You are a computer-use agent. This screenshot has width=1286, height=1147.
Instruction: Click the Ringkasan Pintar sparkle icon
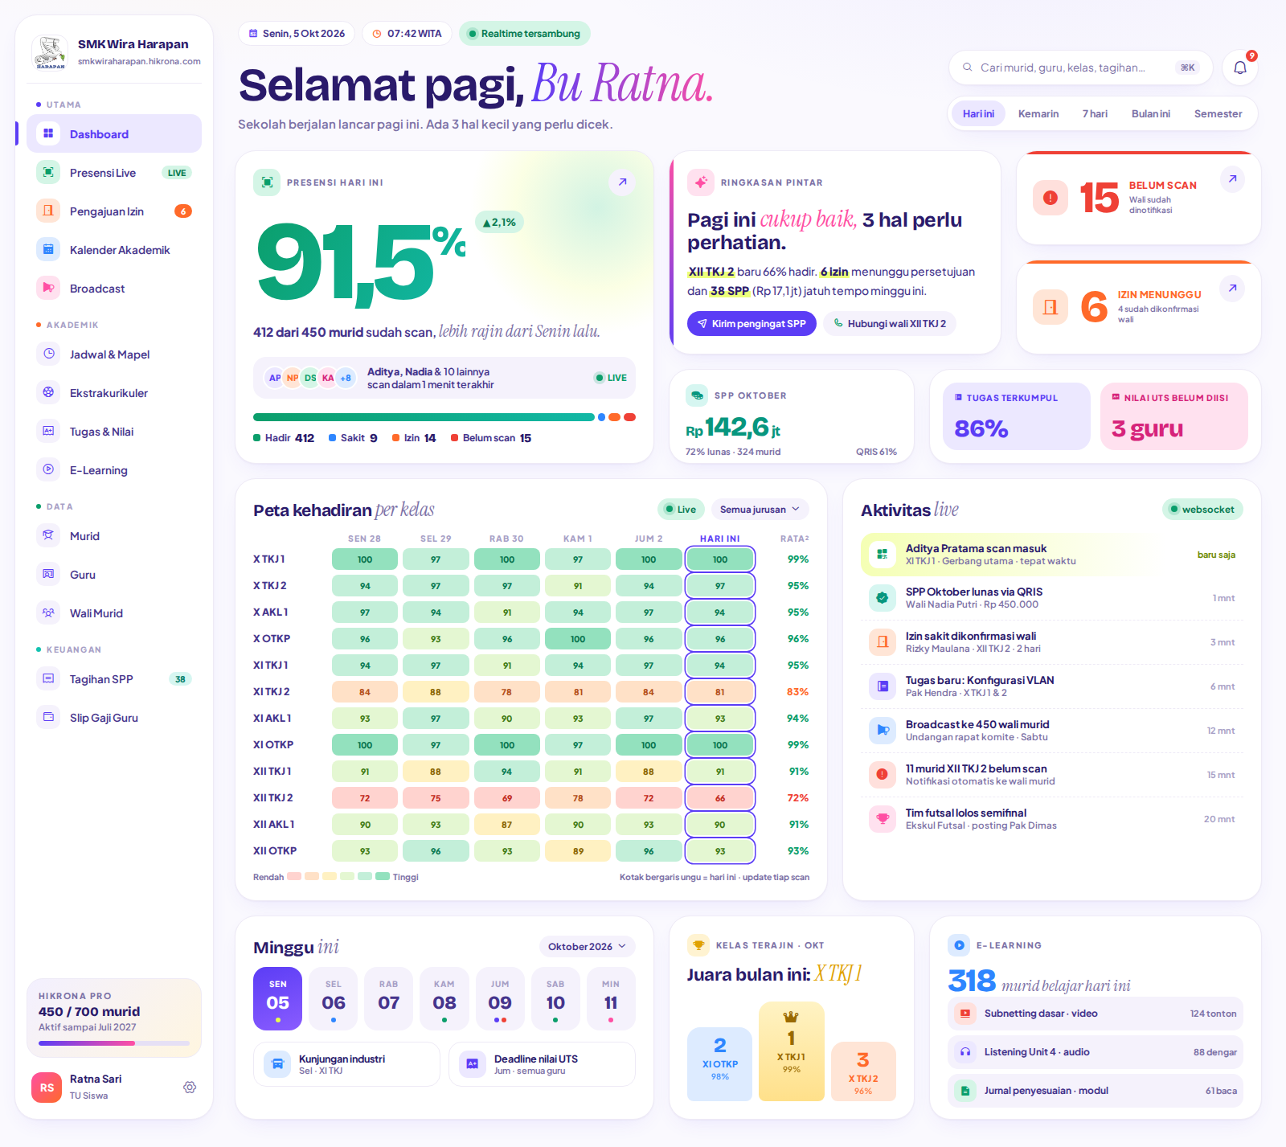click(x=701, y=182)
